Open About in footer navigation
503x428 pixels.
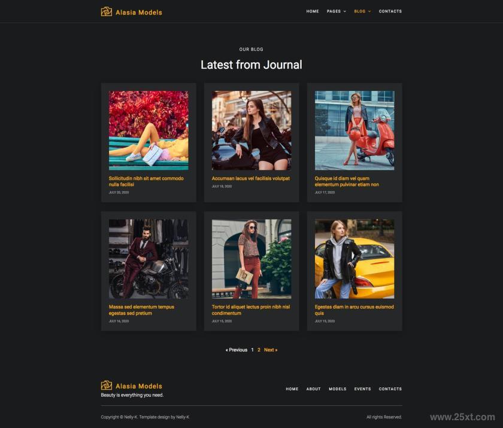point(313,389)
